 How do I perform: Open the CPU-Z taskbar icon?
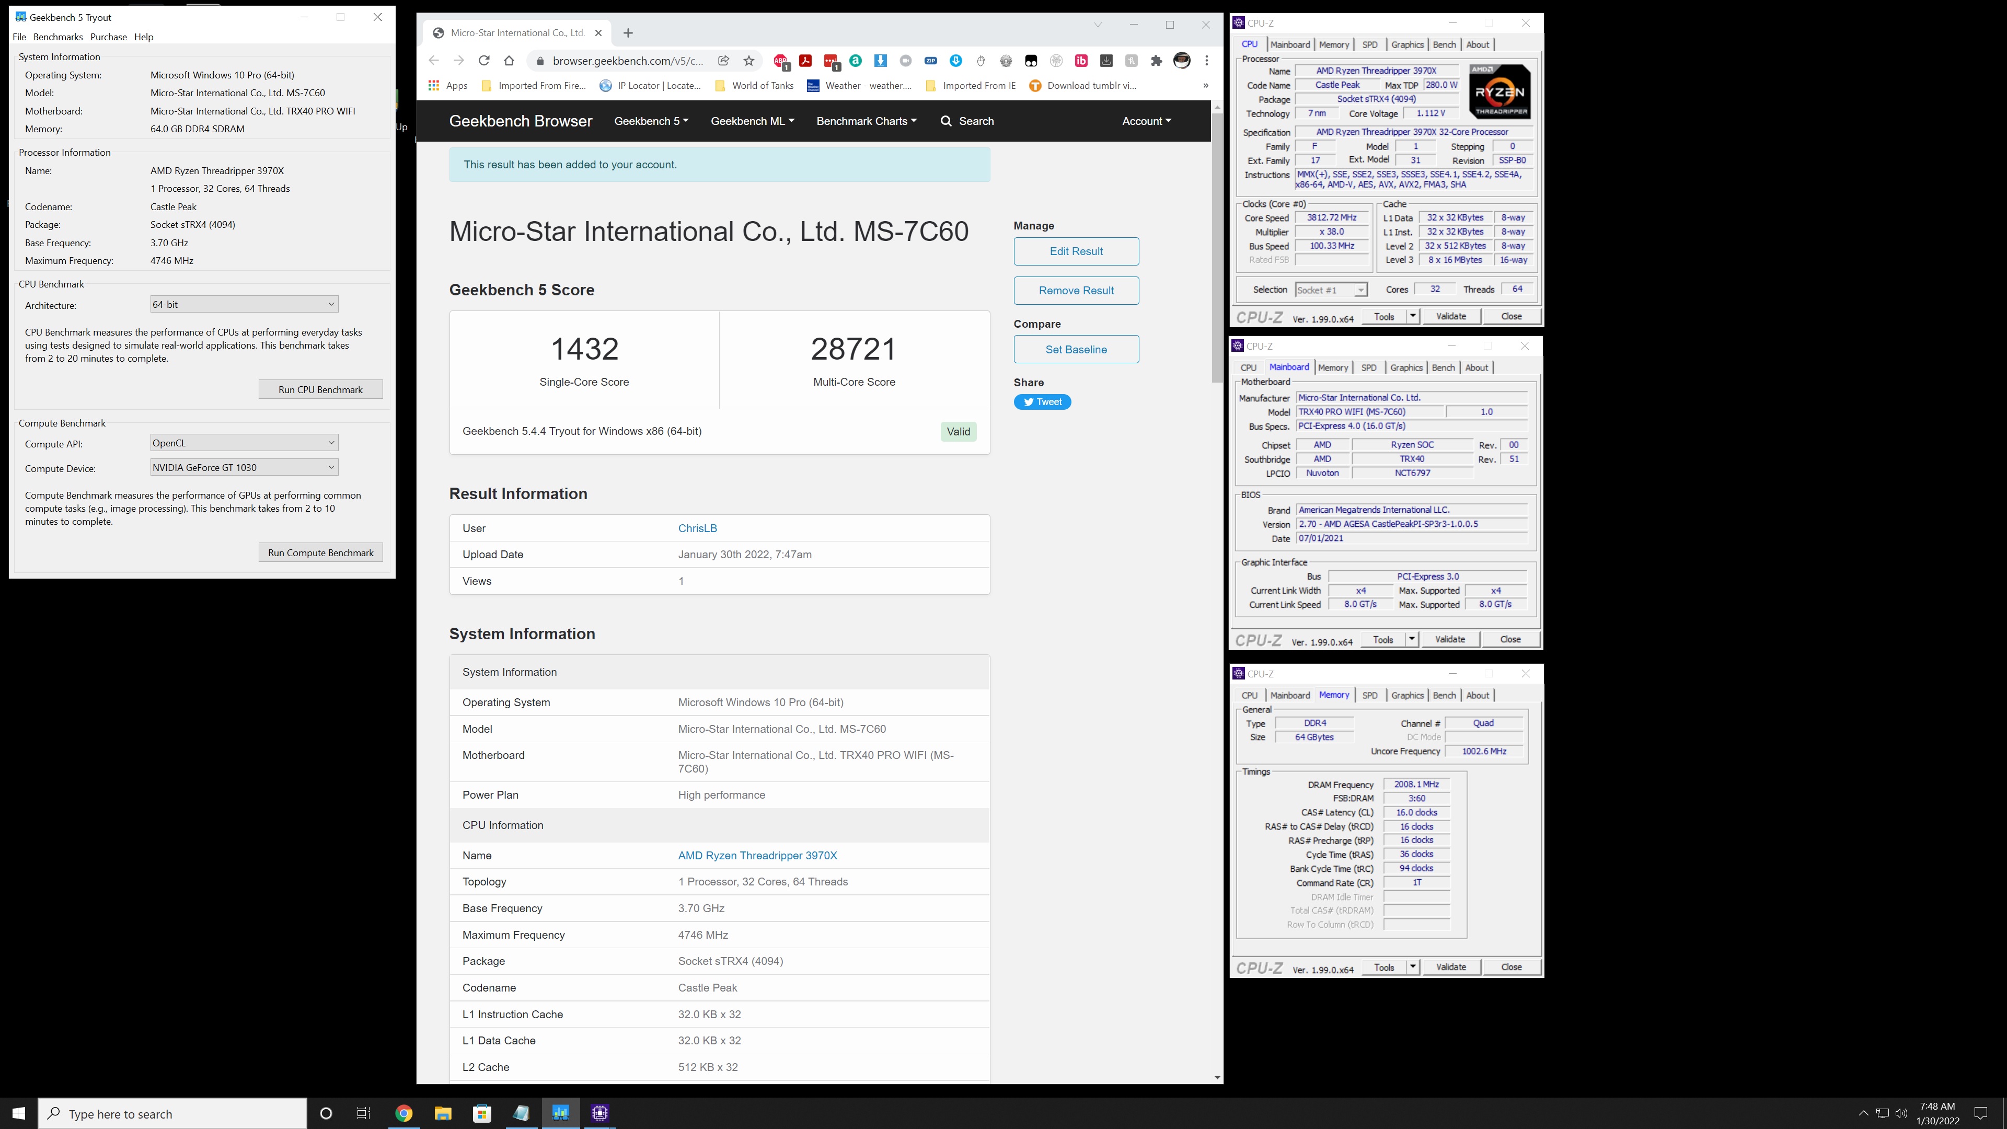click(x=600, y=1113)
